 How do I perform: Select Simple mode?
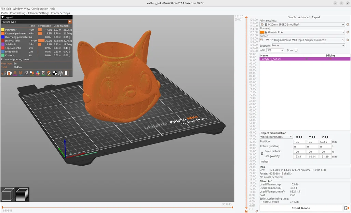point(292,17)
